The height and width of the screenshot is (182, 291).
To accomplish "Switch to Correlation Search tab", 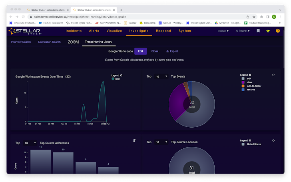I will pos(50,42).
